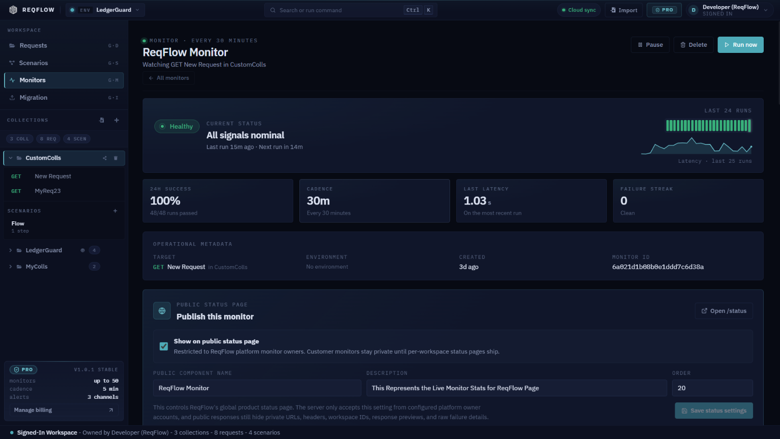The width and height of the screenshot is (780, 439).
Task: Expand the LedgerGuard collection in the sidebar
Action: click(10, 250)
